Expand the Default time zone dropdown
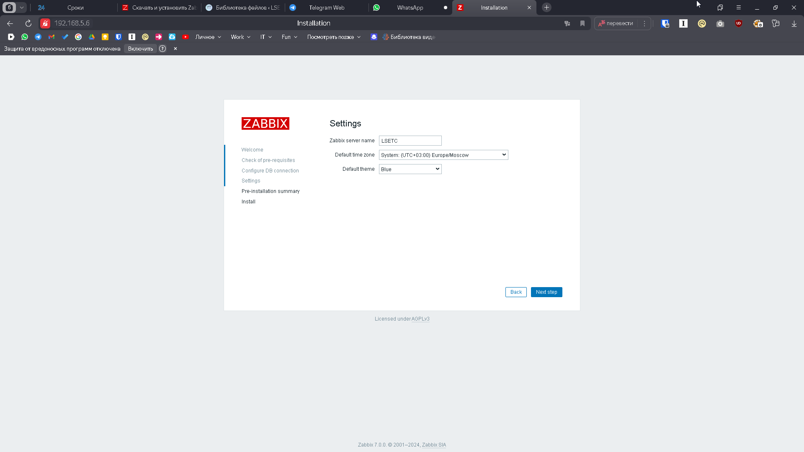 443,154
